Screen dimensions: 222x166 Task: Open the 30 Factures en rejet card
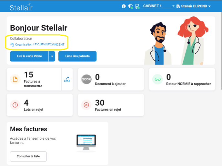[108, 105]
